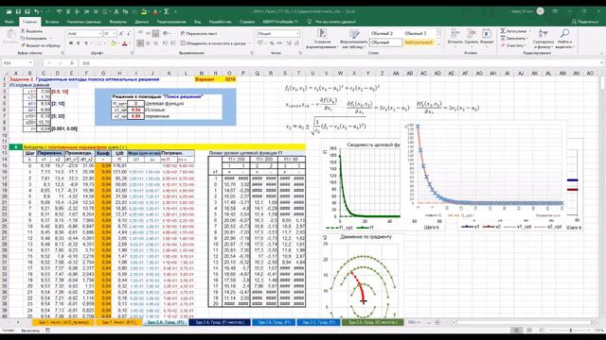Align text left
The height and width of the screenshot is (340, 606).
141,43
